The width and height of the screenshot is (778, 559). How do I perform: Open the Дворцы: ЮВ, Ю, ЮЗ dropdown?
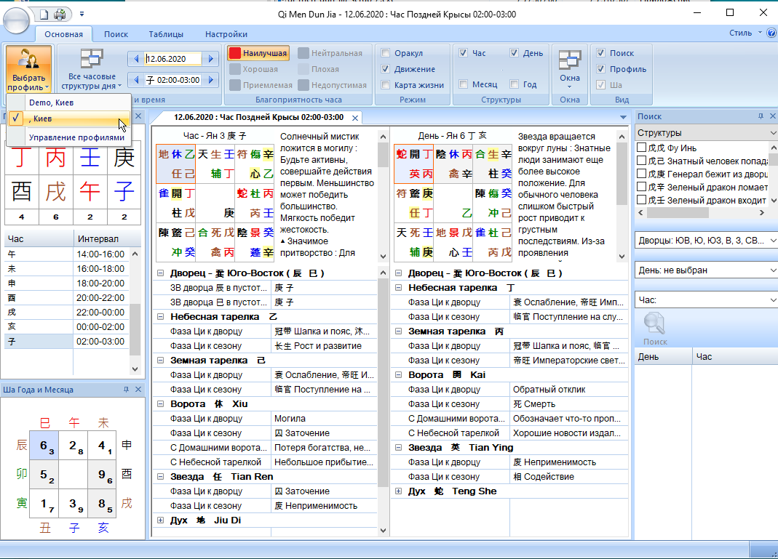(x=773, y=241)
